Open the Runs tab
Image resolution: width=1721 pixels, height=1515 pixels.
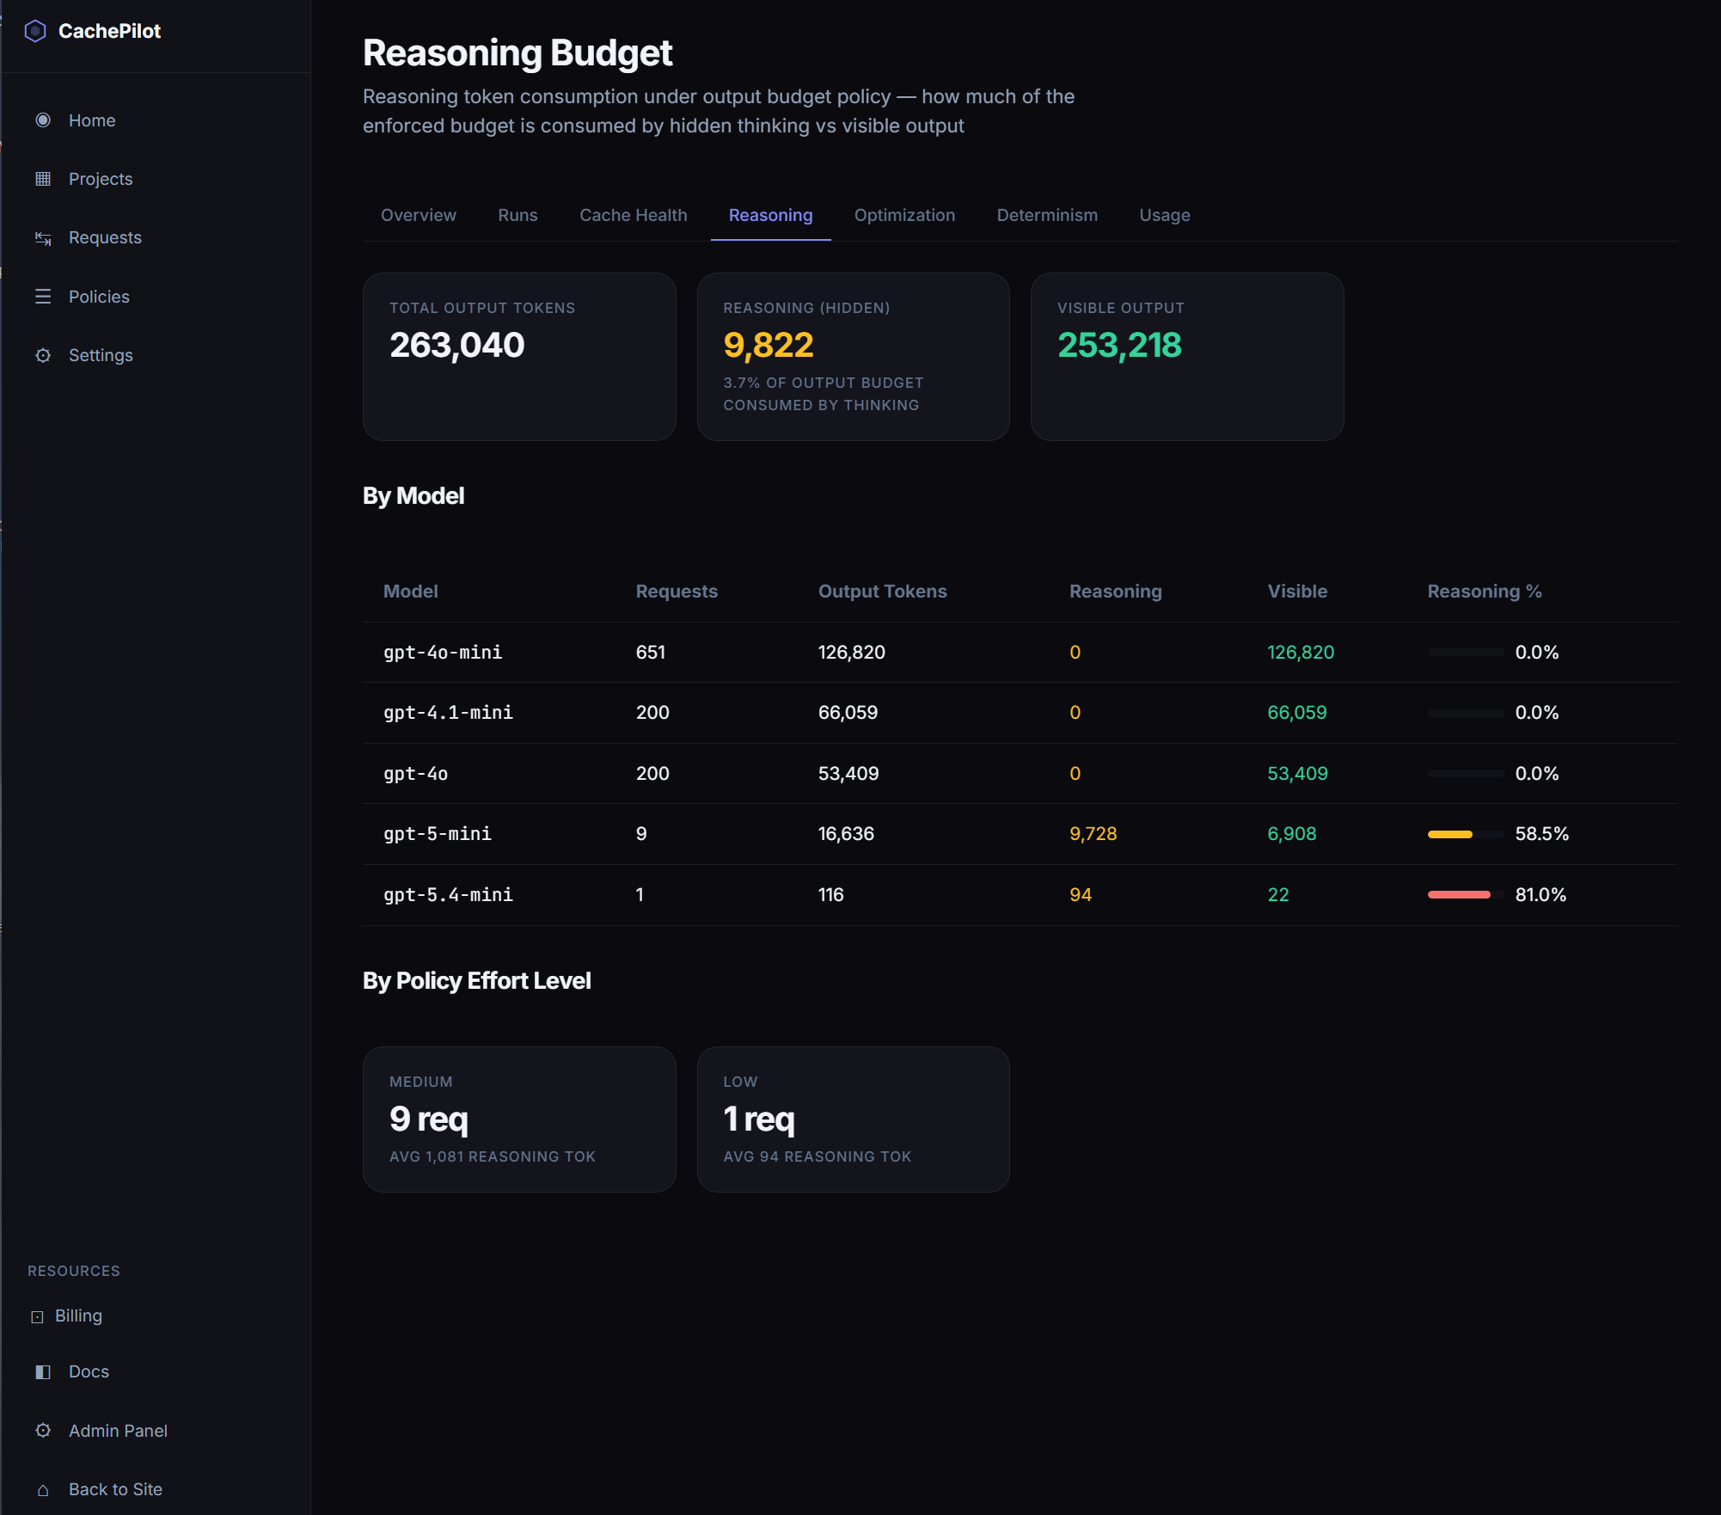(518, 215)
